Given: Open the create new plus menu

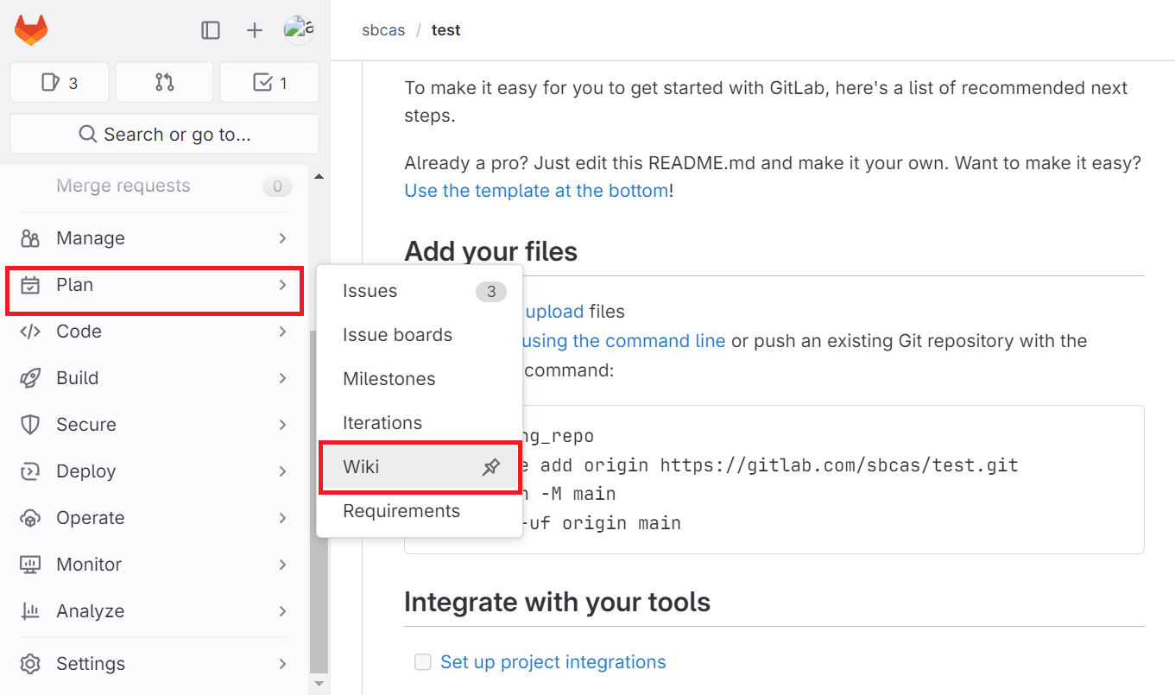Looking at the screenshot, I should point(254,30).
